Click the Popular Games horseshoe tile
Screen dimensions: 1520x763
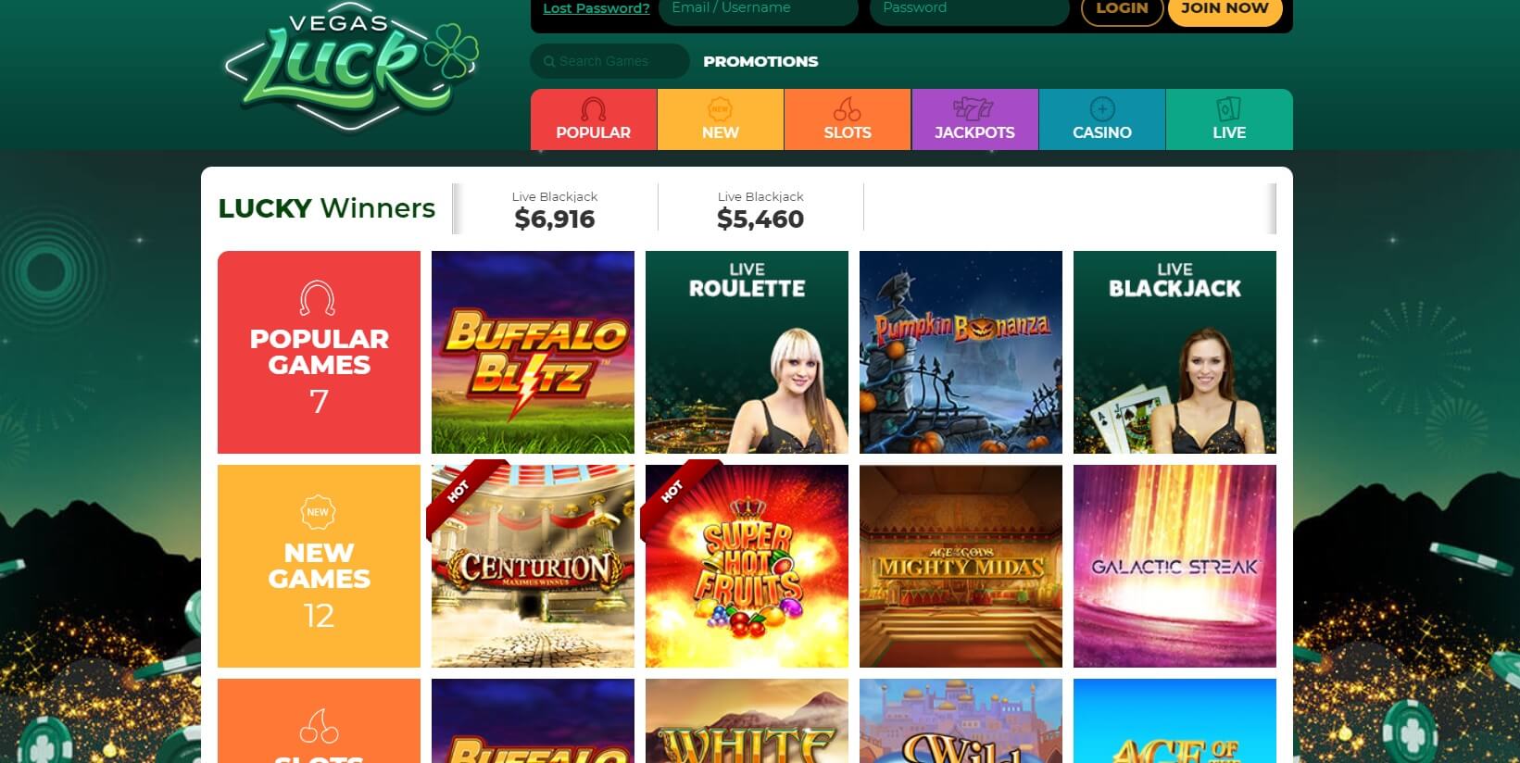(x=319, y=352)
